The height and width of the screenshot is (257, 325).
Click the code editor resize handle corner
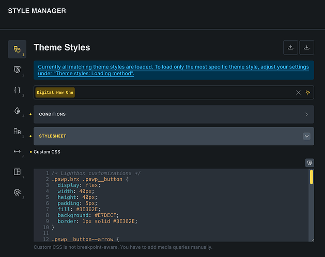[x=313, y=240]
